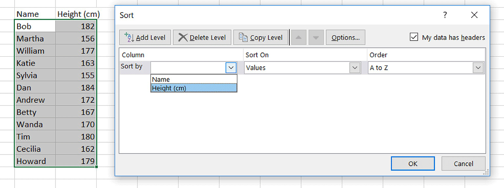
Task: Expand the Sort On Values dropdown
Action: tap(355, 68)
